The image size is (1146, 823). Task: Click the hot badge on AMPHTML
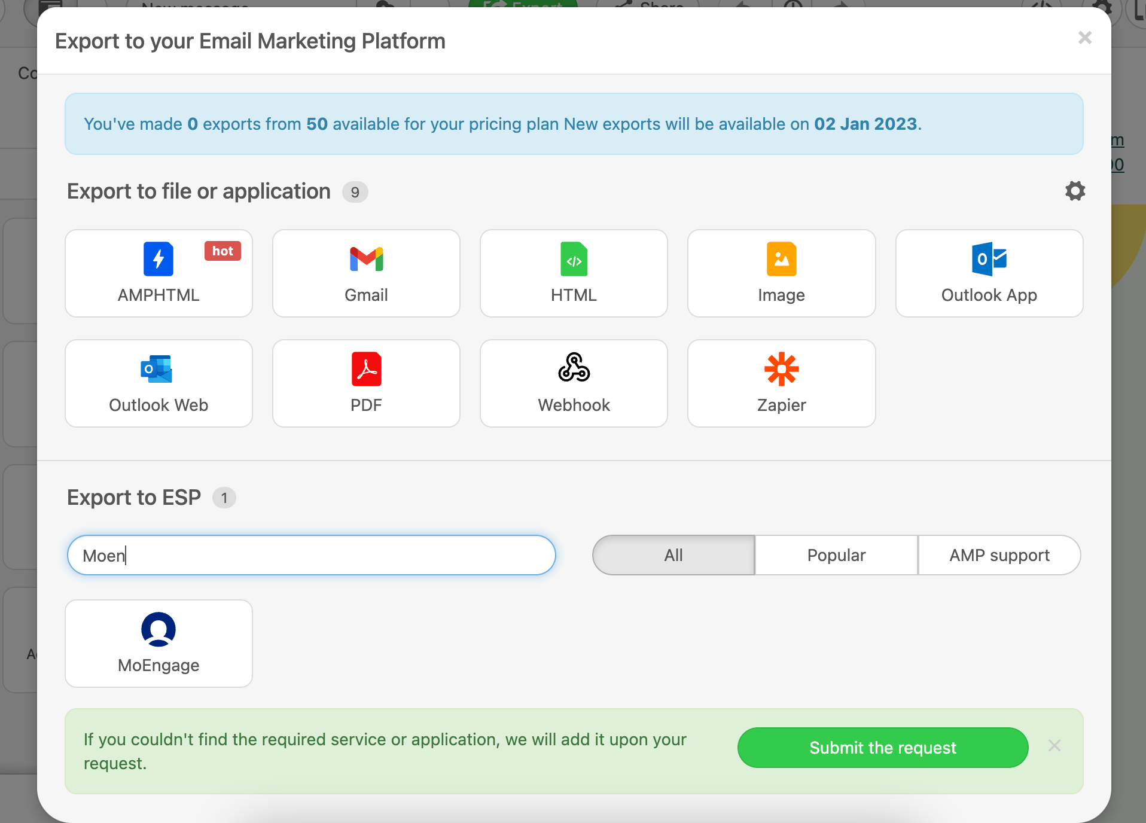coord(223,251)
